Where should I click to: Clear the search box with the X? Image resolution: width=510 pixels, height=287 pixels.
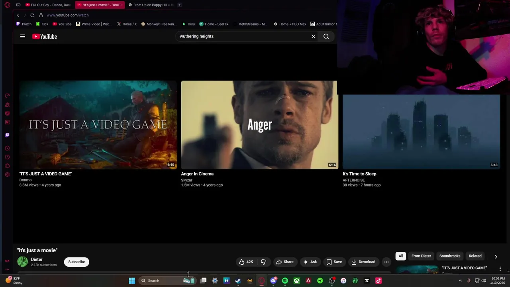click(313, 36)
